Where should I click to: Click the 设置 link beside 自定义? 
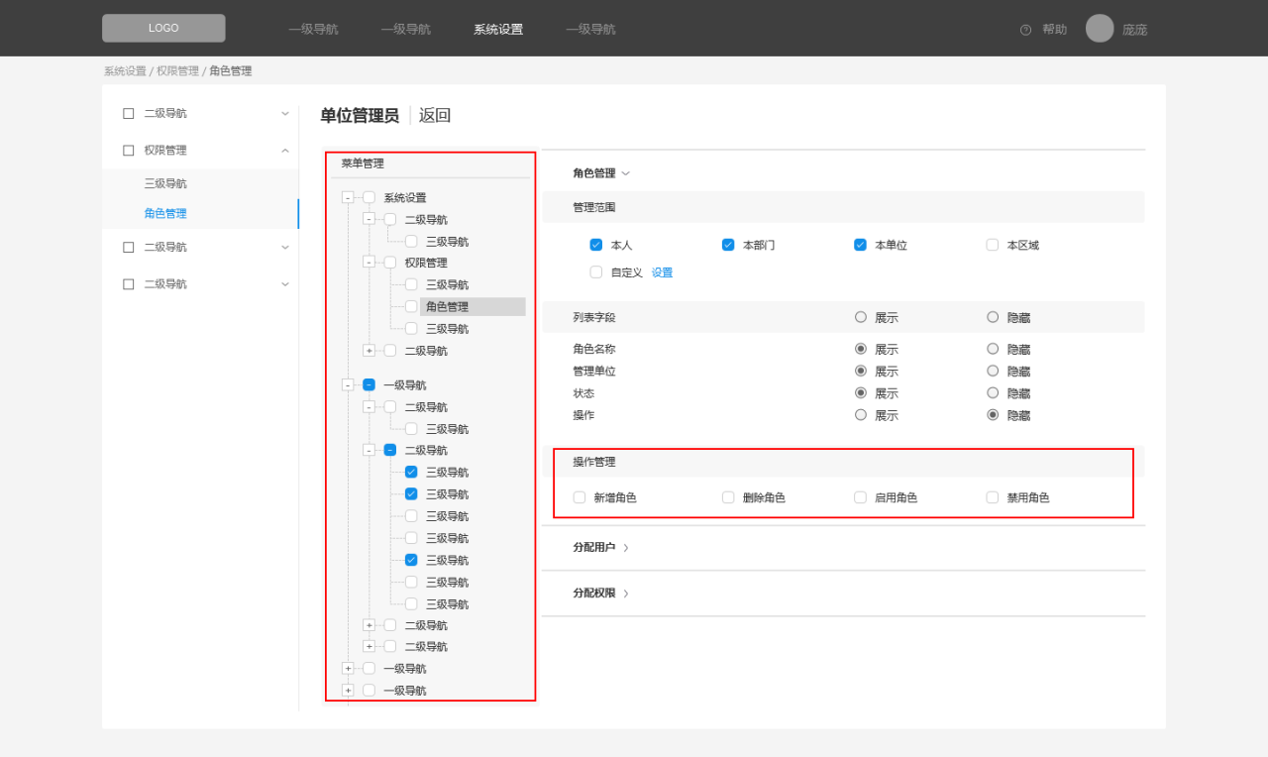(663, 271)
